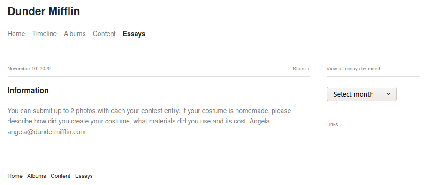Open the Dunder Mifflin site title
Image resolution: width=434 pixels, height=185 pixels.
[44, 11]
